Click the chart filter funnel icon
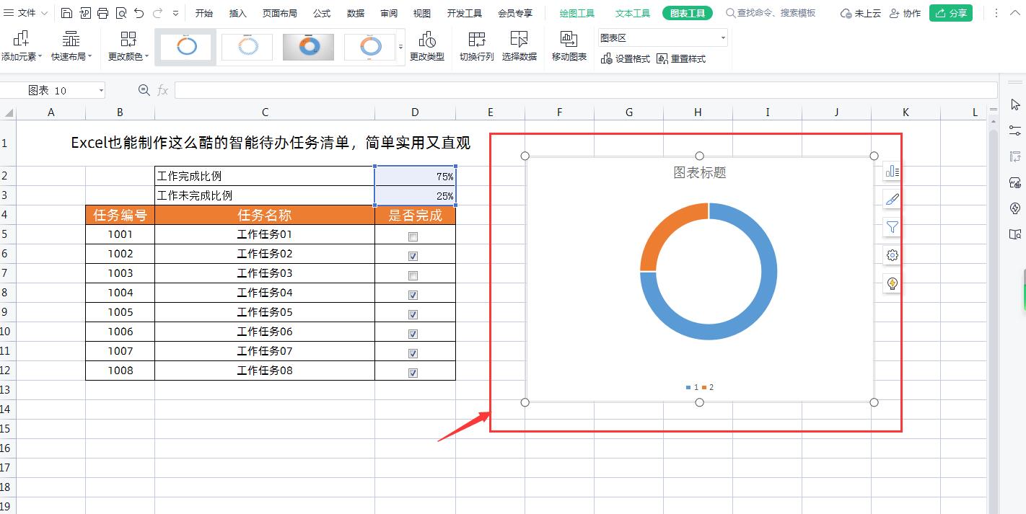Screen dimensions: 1026x514 click(x=892, y=226)
